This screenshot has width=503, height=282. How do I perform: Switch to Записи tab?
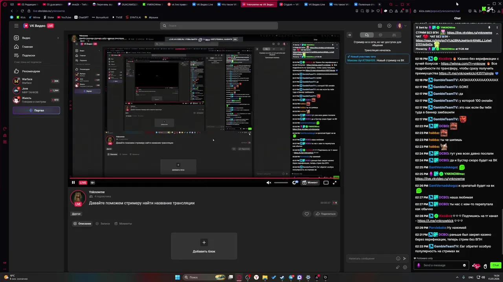[103, 224]
